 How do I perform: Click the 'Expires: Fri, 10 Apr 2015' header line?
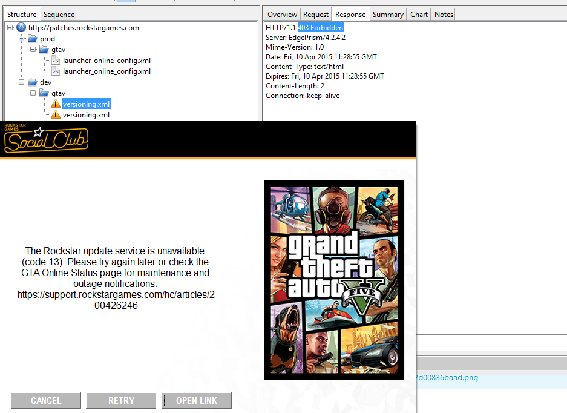click(325, 76)
